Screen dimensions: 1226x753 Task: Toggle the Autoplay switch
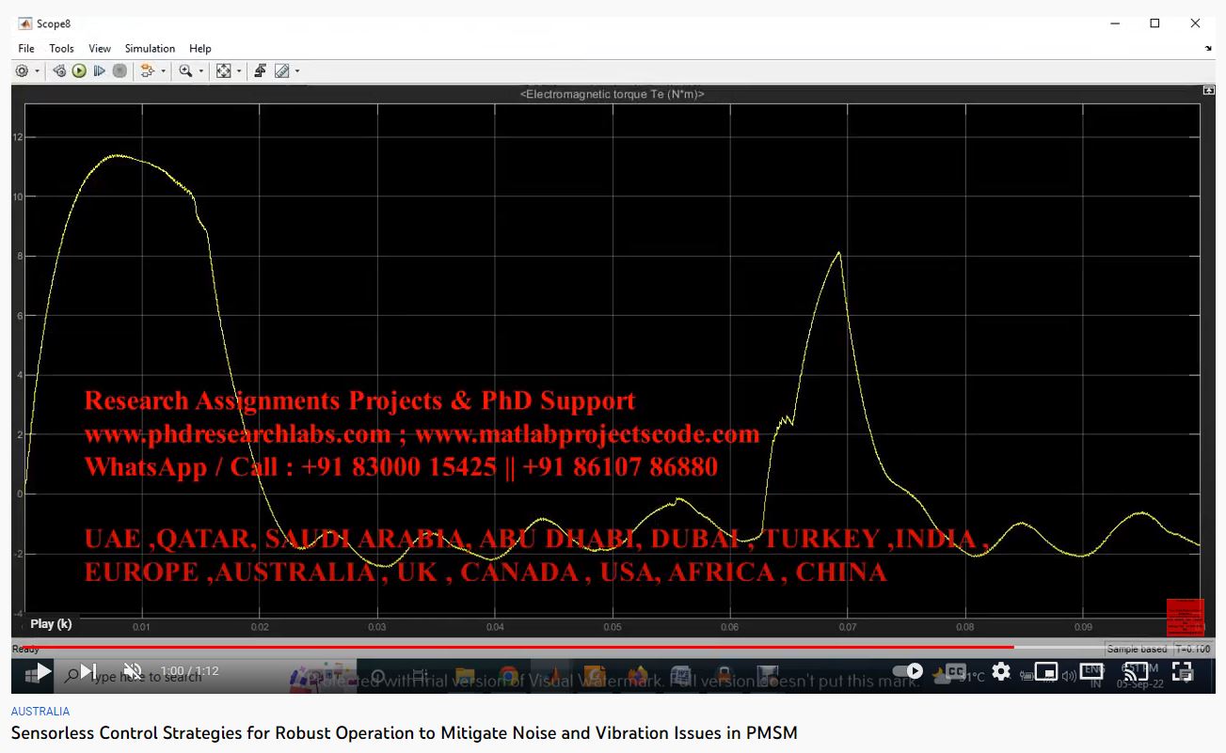tap(909, 671)
